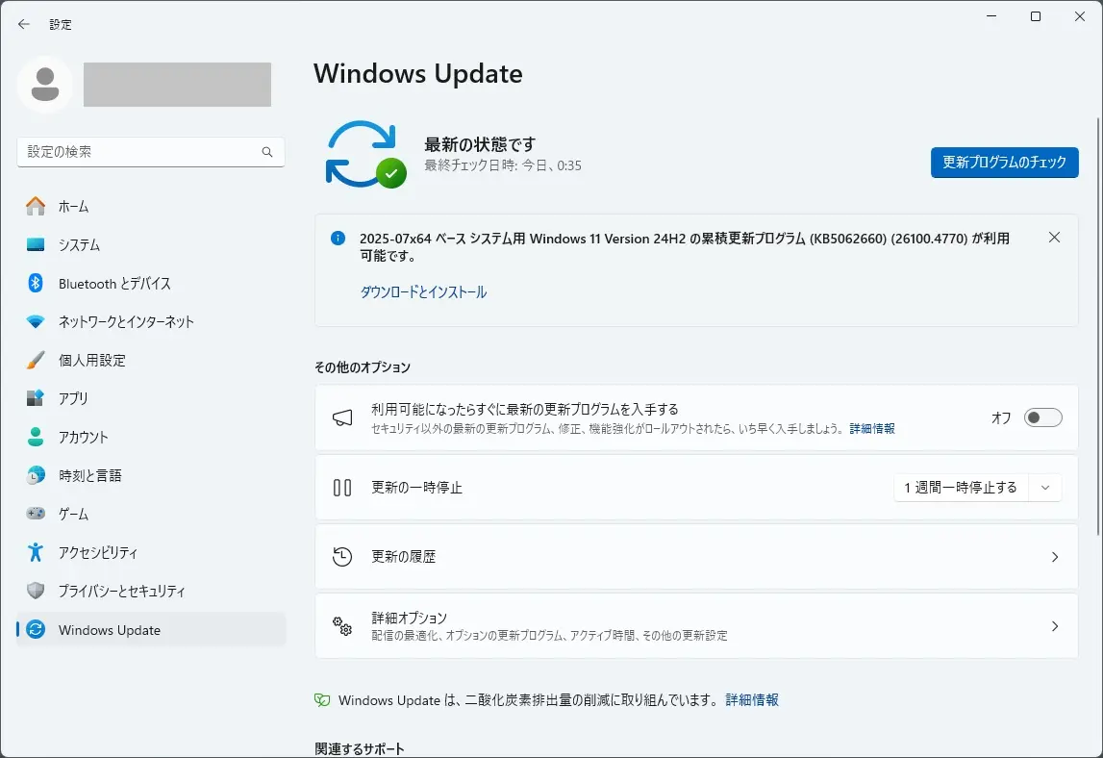
Task: Click the アプリ icon in sidebar
Action: pyautogui.click(x=36, y=398)
